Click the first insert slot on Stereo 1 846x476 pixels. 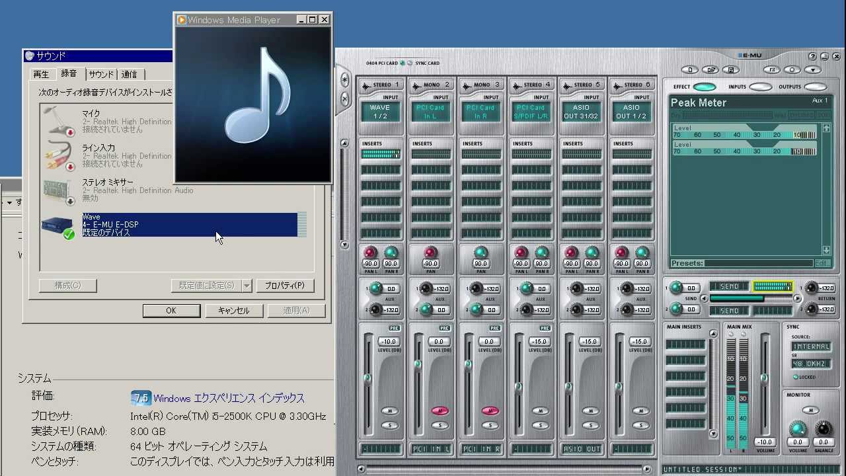point(381,154)
